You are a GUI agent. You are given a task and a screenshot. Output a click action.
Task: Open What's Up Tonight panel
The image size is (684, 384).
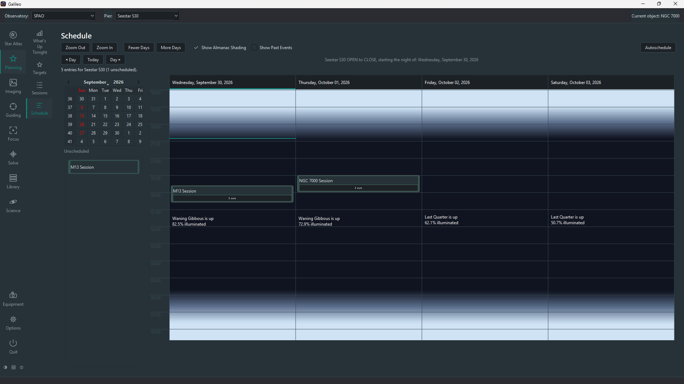click(x=40, y=42)
